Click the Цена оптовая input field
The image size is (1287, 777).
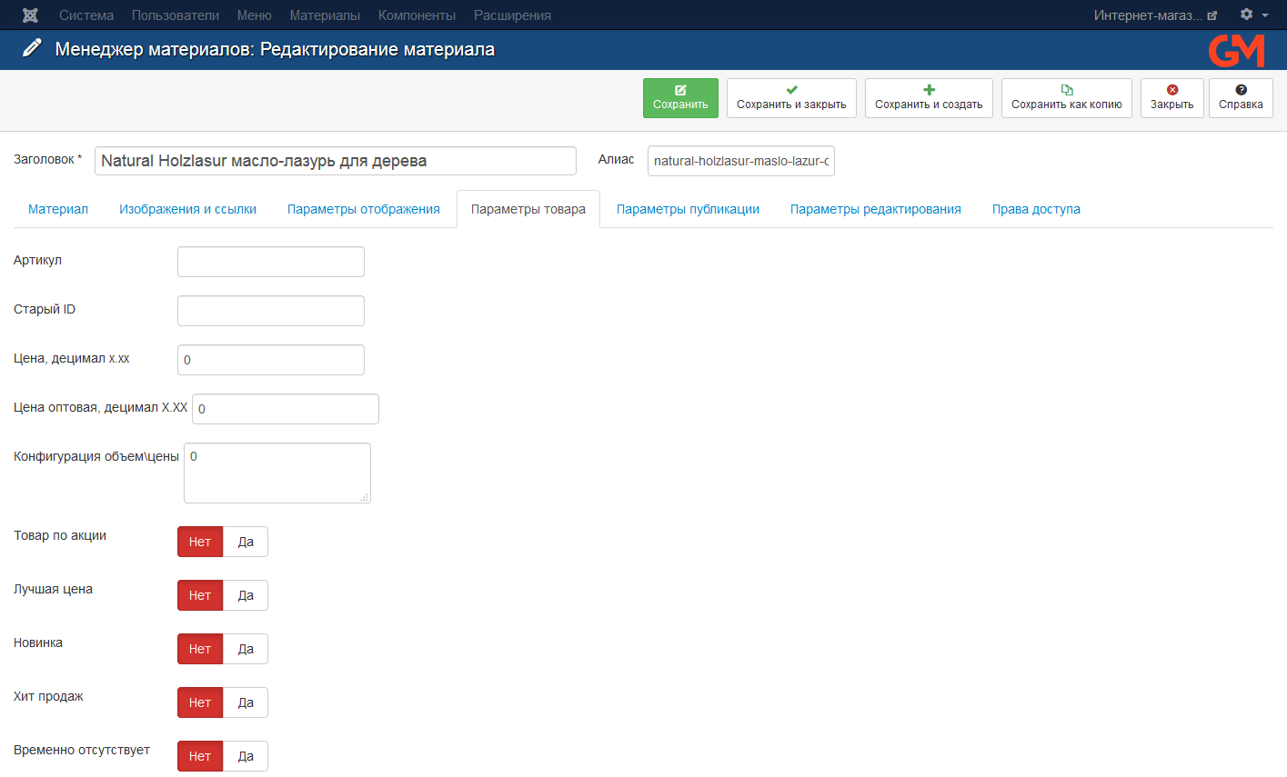click(286, 409)
